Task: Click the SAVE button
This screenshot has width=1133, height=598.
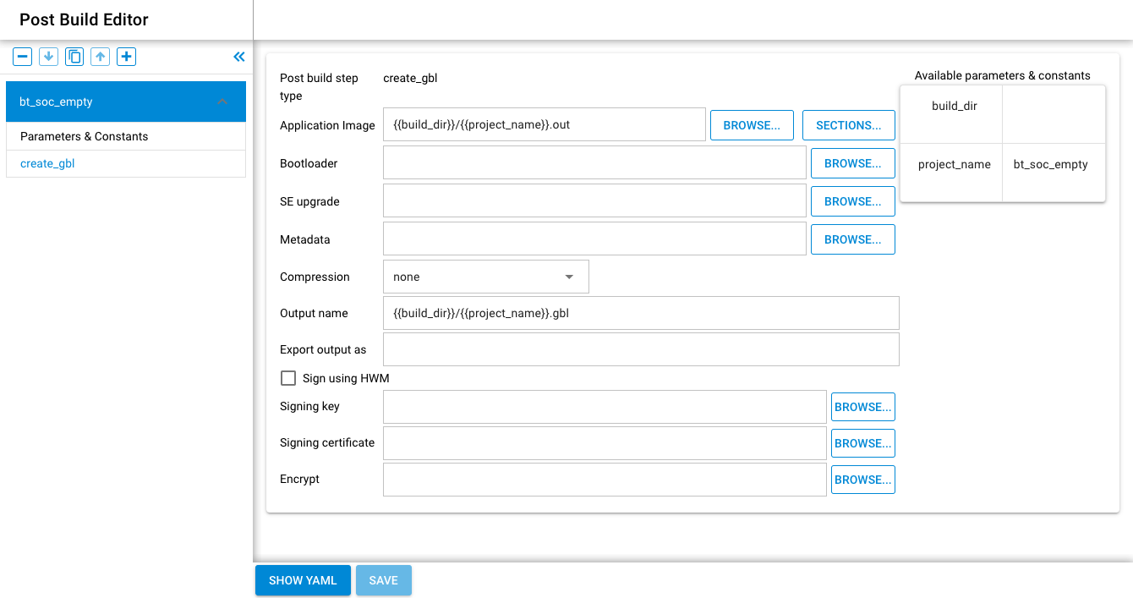Action: click(x=384, y=580)
